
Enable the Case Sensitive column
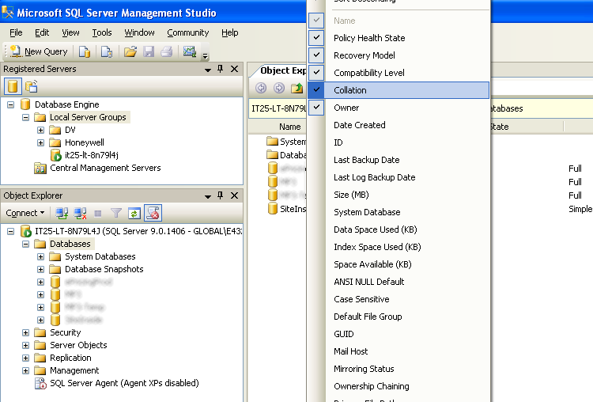click(x=398, y=299)
